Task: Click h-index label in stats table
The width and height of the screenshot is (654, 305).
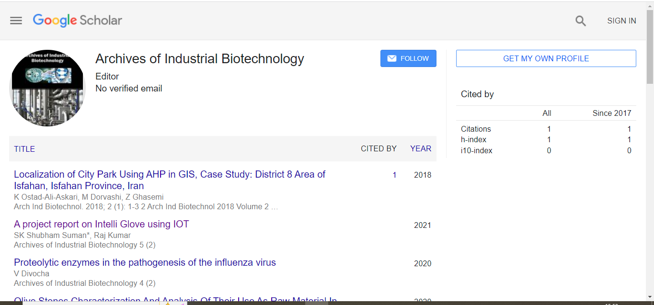Action: click(473, 140)
